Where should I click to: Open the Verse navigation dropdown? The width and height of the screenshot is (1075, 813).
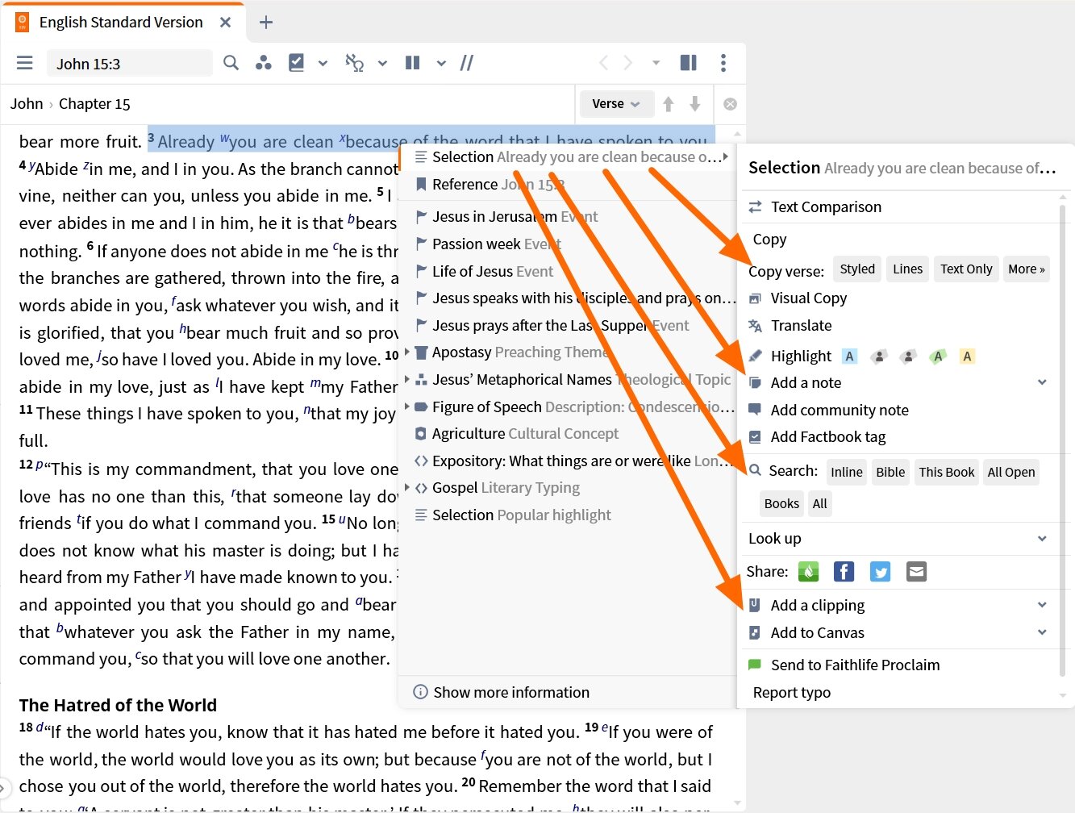616,104
